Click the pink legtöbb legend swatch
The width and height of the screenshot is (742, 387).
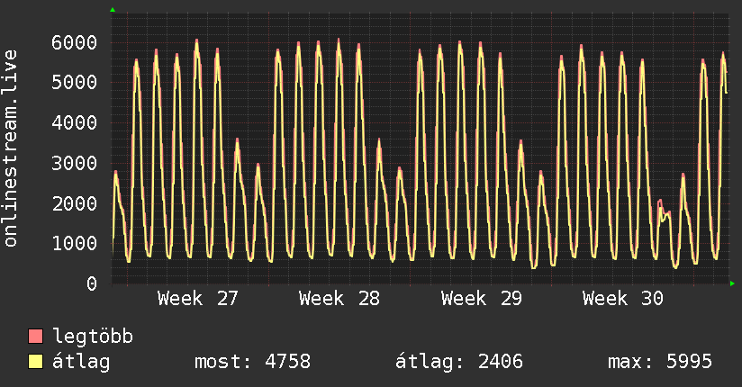point(35,336)
